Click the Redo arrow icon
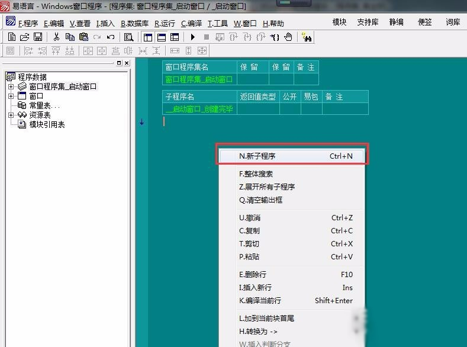Image resolution: width=467 pixels, height=347 pixels. (97, 37)
